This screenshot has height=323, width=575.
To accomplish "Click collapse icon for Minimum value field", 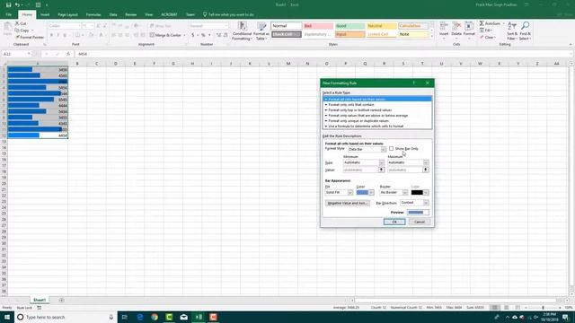I will point(381,170).
